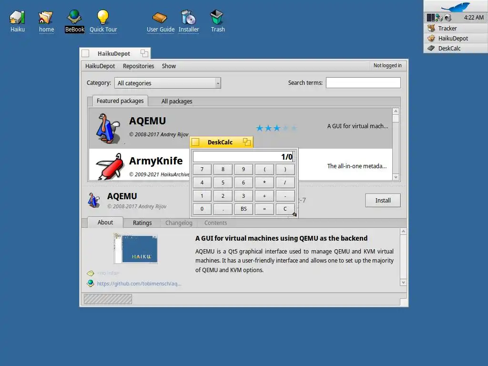Click the ArmyKnife package icon in list
488x366 pixels.
tap(109, 166)
